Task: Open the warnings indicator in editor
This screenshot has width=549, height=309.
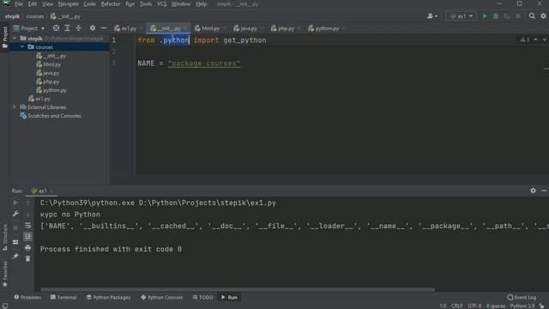Action: click(524, 39)
